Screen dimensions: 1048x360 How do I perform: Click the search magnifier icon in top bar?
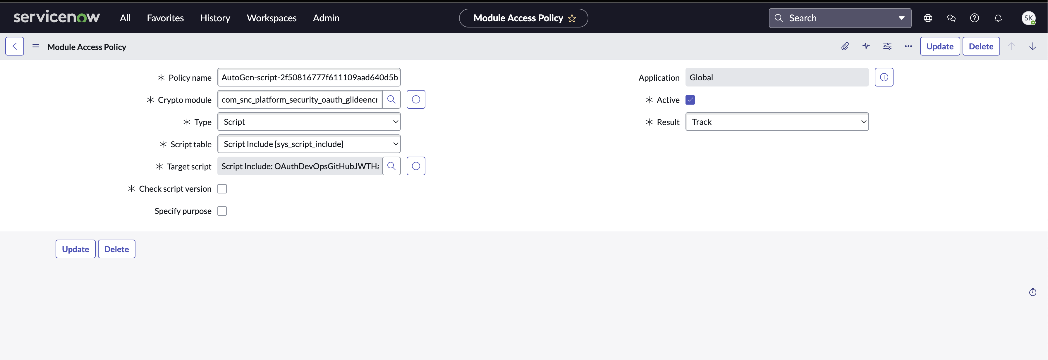coord(779,18)
